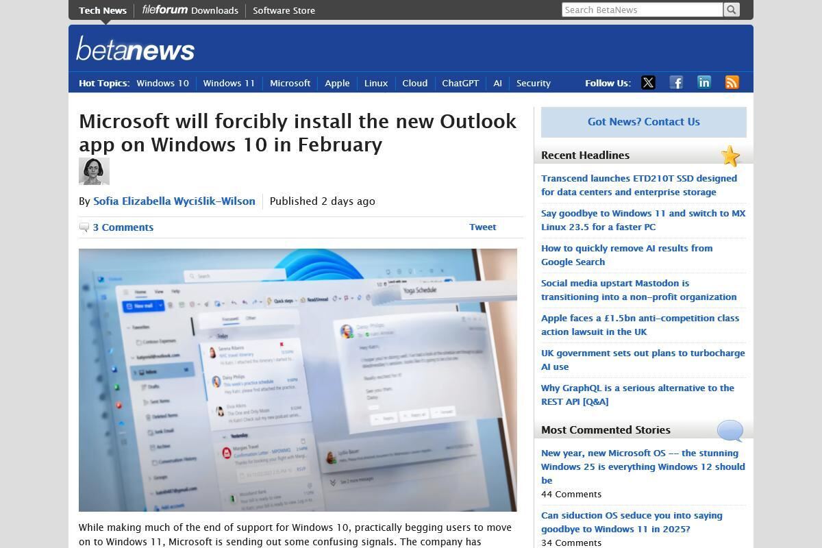Open Windows 11 hot topic

point(229,83)
